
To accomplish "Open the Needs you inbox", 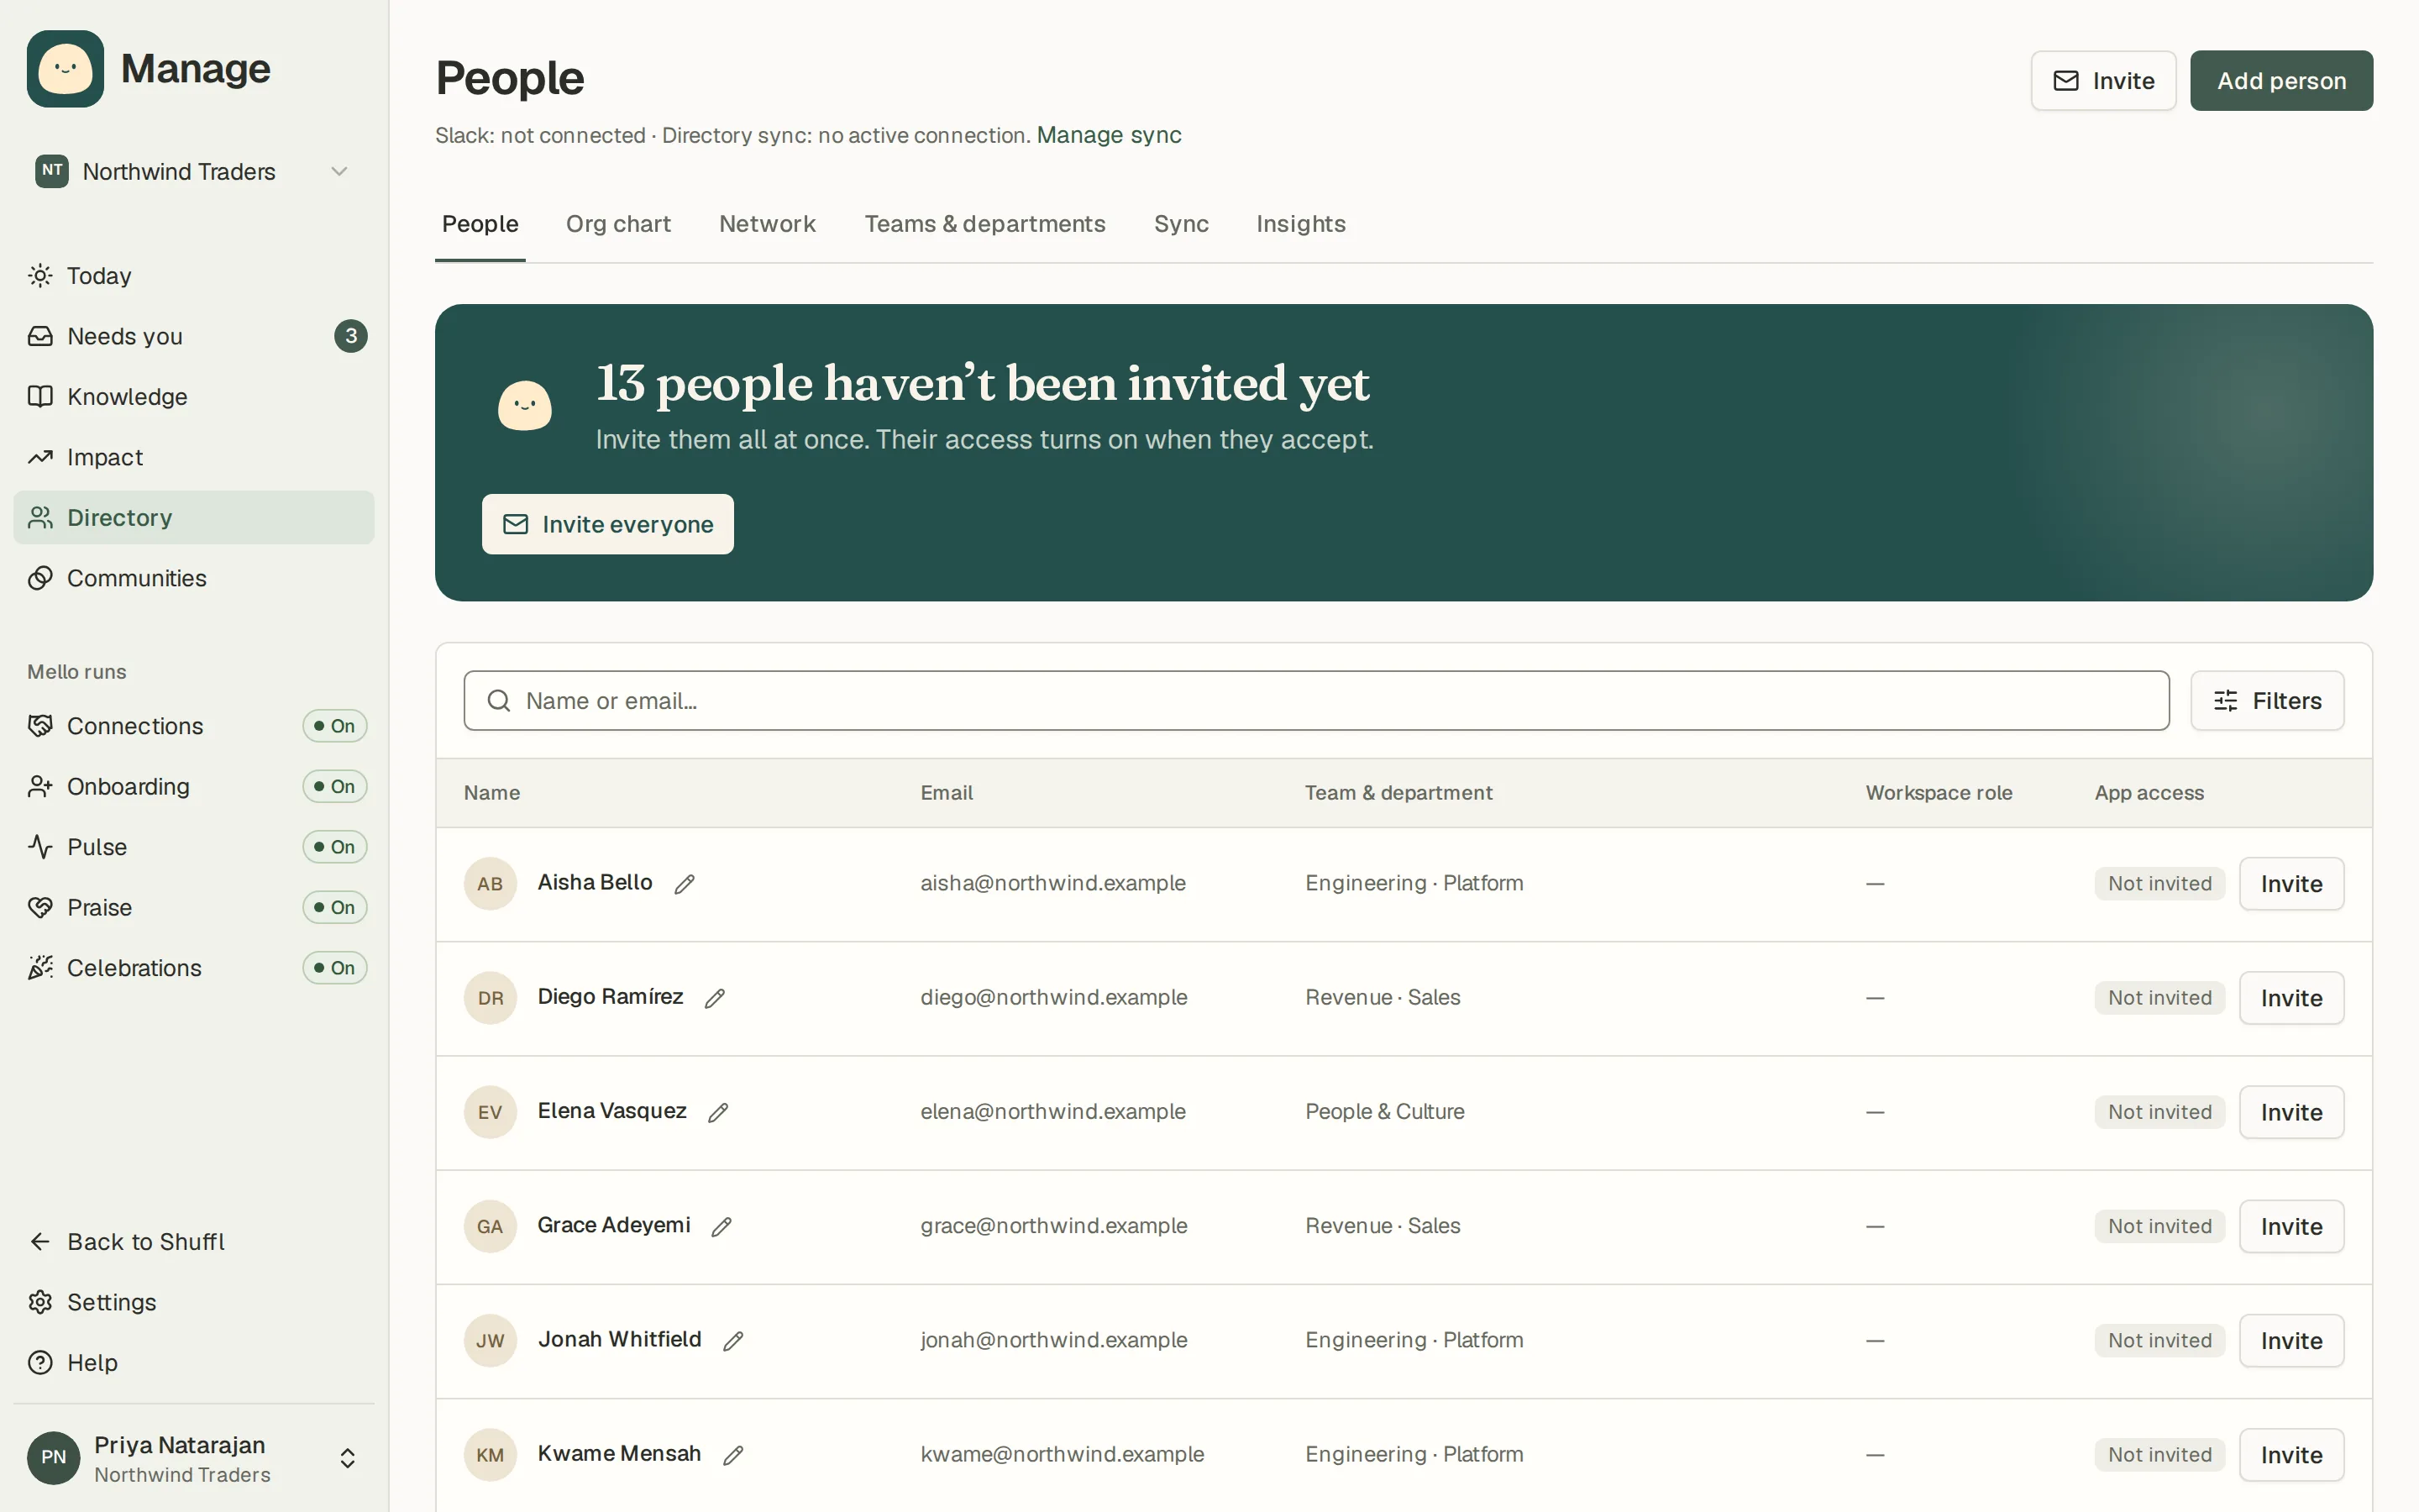I will point(194,336).
